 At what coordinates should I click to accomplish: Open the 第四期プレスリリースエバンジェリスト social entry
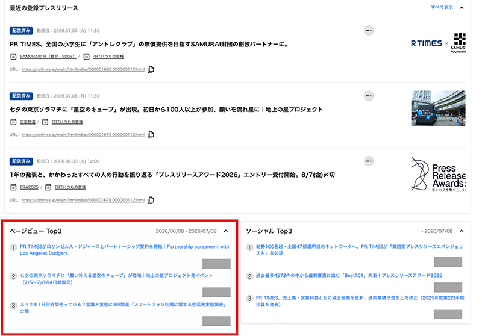point(359,250)
